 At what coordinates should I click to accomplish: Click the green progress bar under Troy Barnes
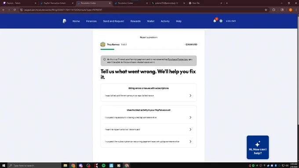click(107, 49)
